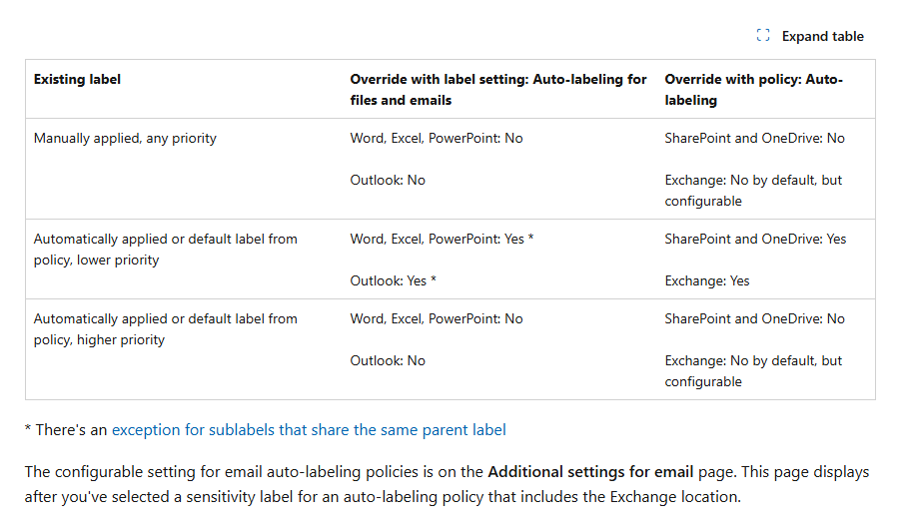Click first row Outlook: No entry
Screen dimensions: 907x531
(388, 181)
